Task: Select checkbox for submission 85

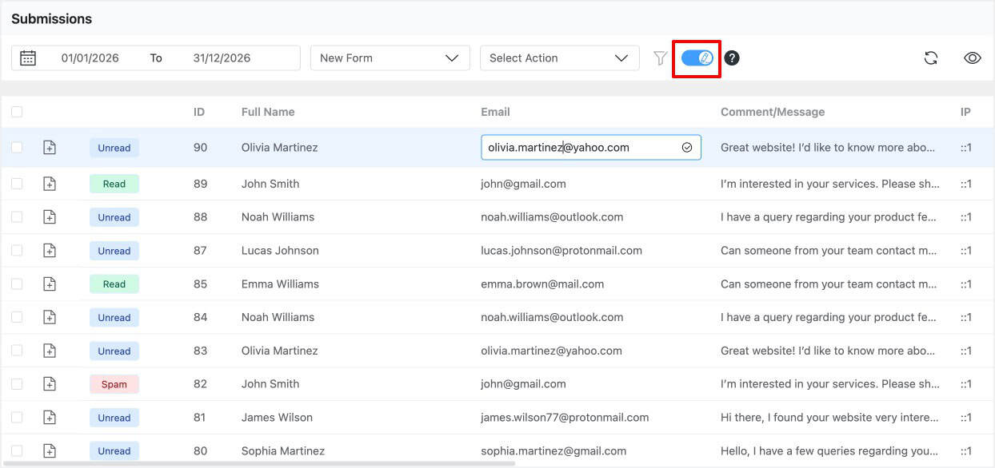Action: 17,284
